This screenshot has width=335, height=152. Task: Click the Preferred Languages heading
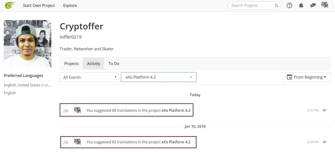click(x=24, y=76)
